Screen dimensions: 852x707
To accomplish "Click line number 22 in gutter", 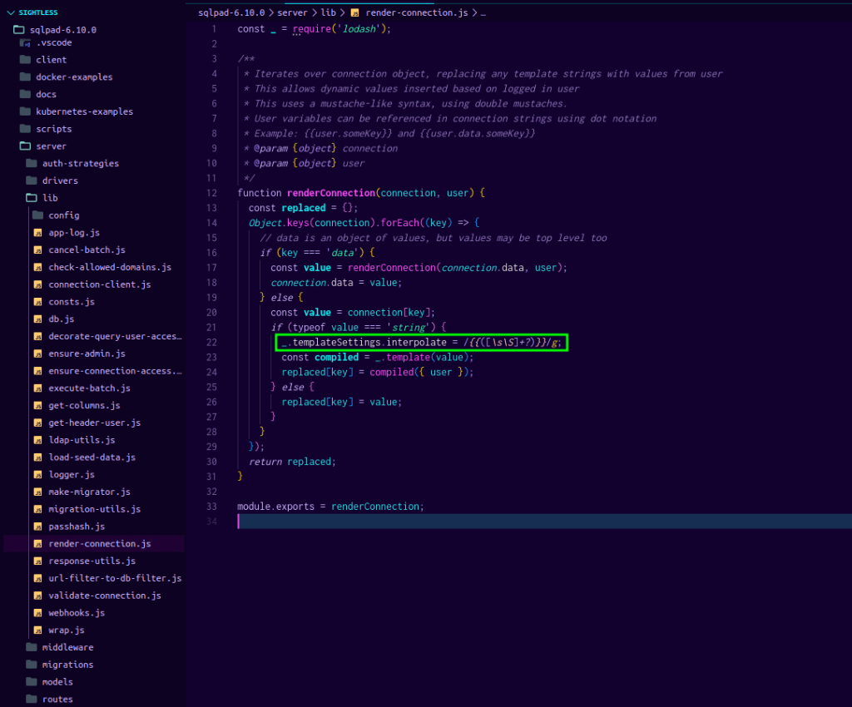I will click(212, 343).
